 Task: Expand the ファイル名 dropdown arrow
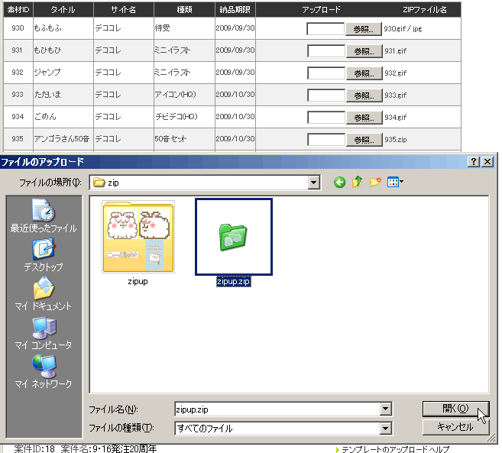(x=385, y=409)
